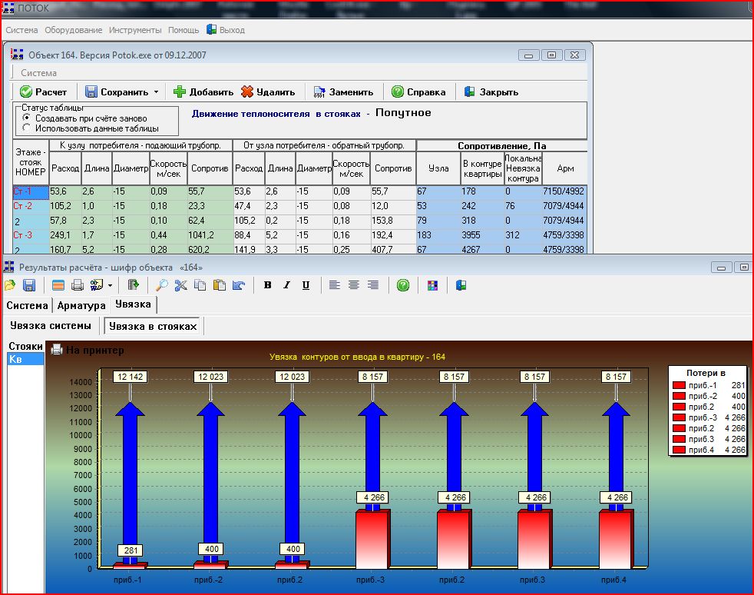Switch to the Арматура tab

pos(81,305)
